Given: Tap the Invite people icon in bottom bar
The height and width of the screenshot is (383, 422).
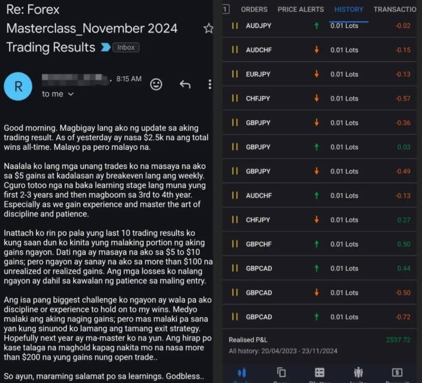Looking at the screenshot, I should (358, 373).
